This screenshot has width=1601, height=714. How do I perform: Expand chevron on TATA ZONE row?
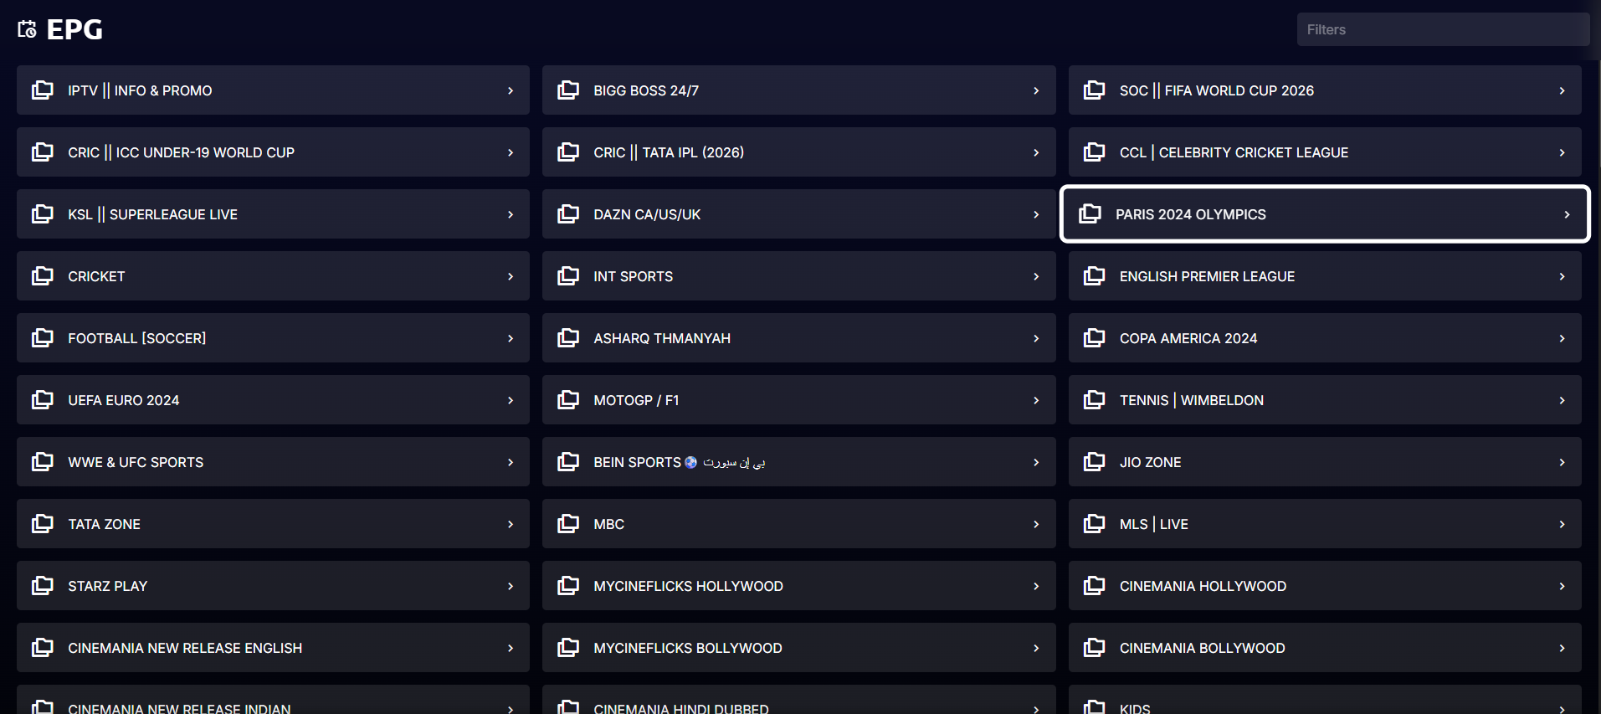(511, 524)
